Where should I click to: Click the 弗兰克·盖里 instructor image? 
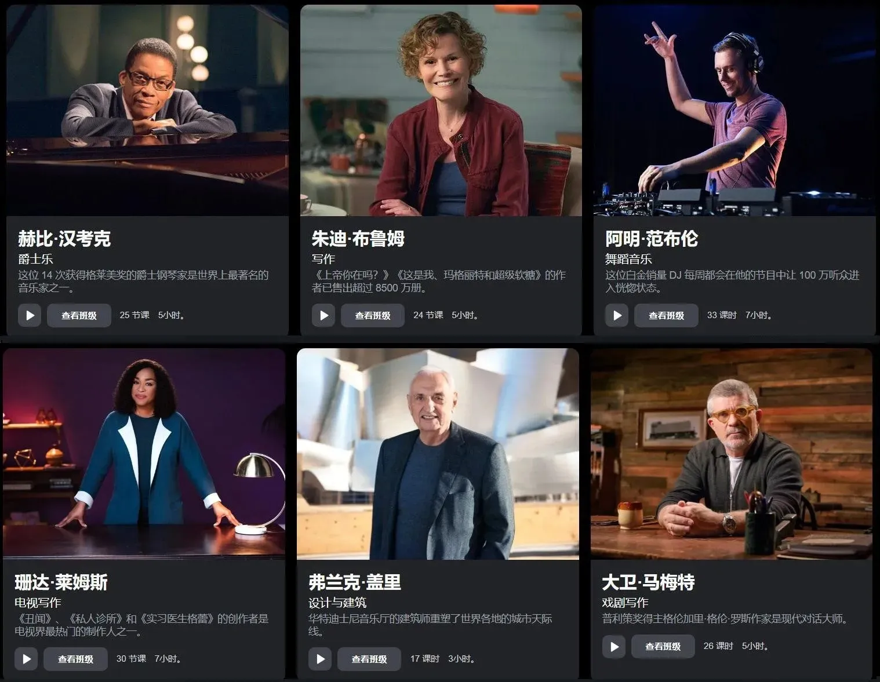coord(438,454)
